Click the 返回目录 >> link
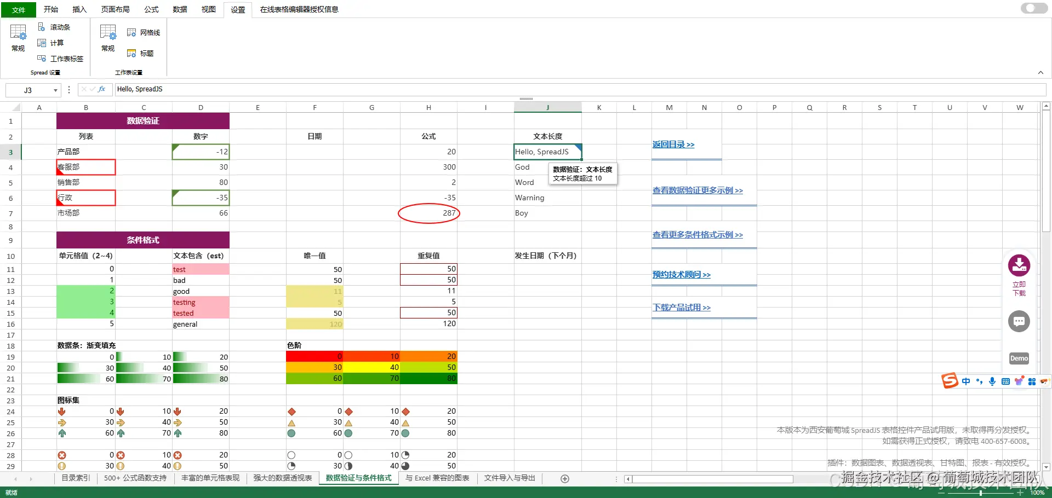 click(x=673, y=144)
